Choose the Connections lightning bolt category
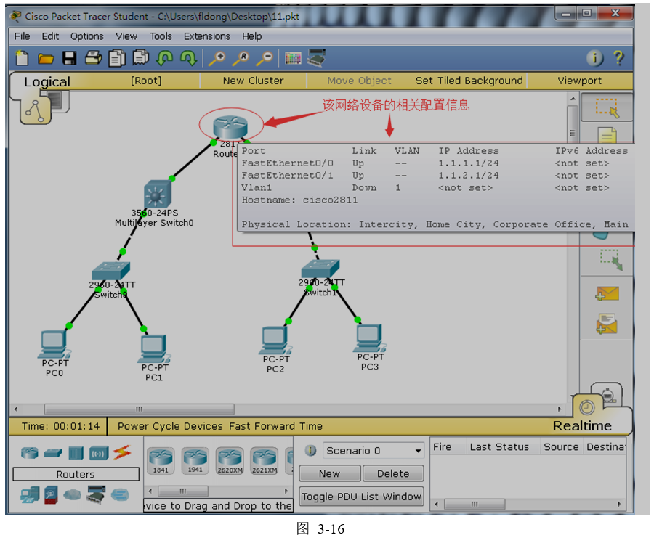This screenshot has height=543, width=654. (122, 453)
